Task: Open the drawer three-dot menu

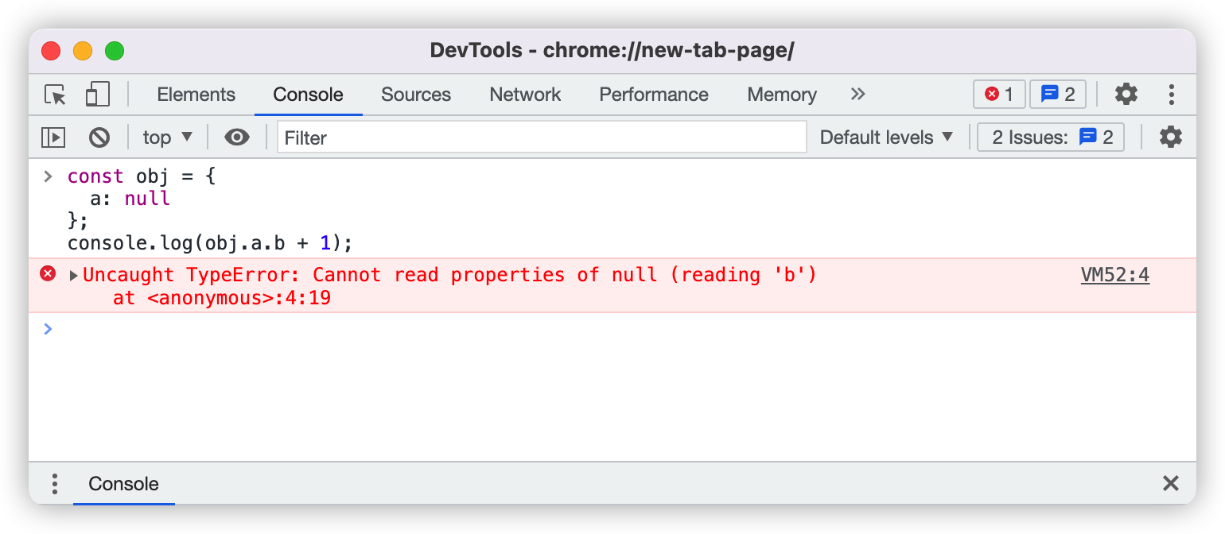Action: [55, 484]
